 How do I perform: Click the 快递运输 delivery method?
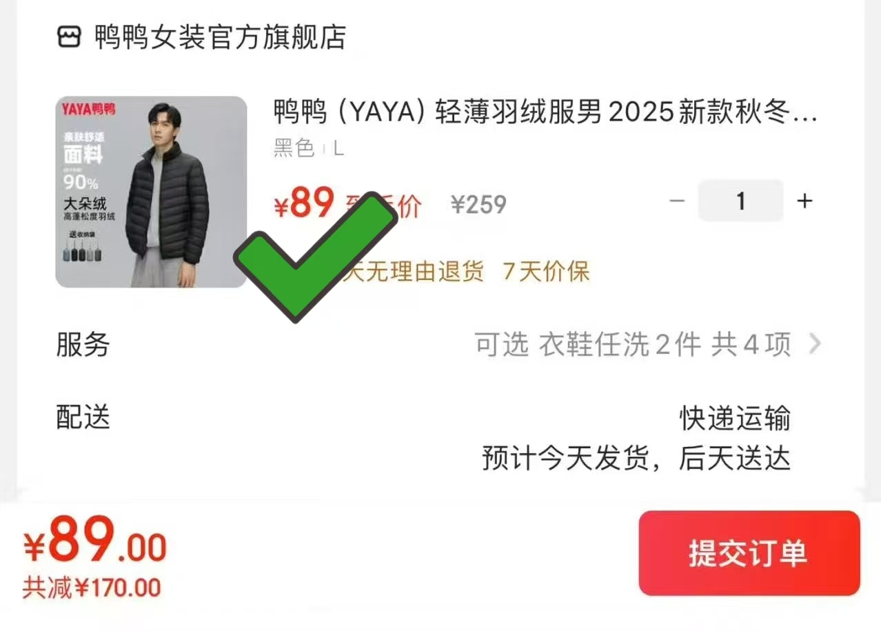coord(735,419)
